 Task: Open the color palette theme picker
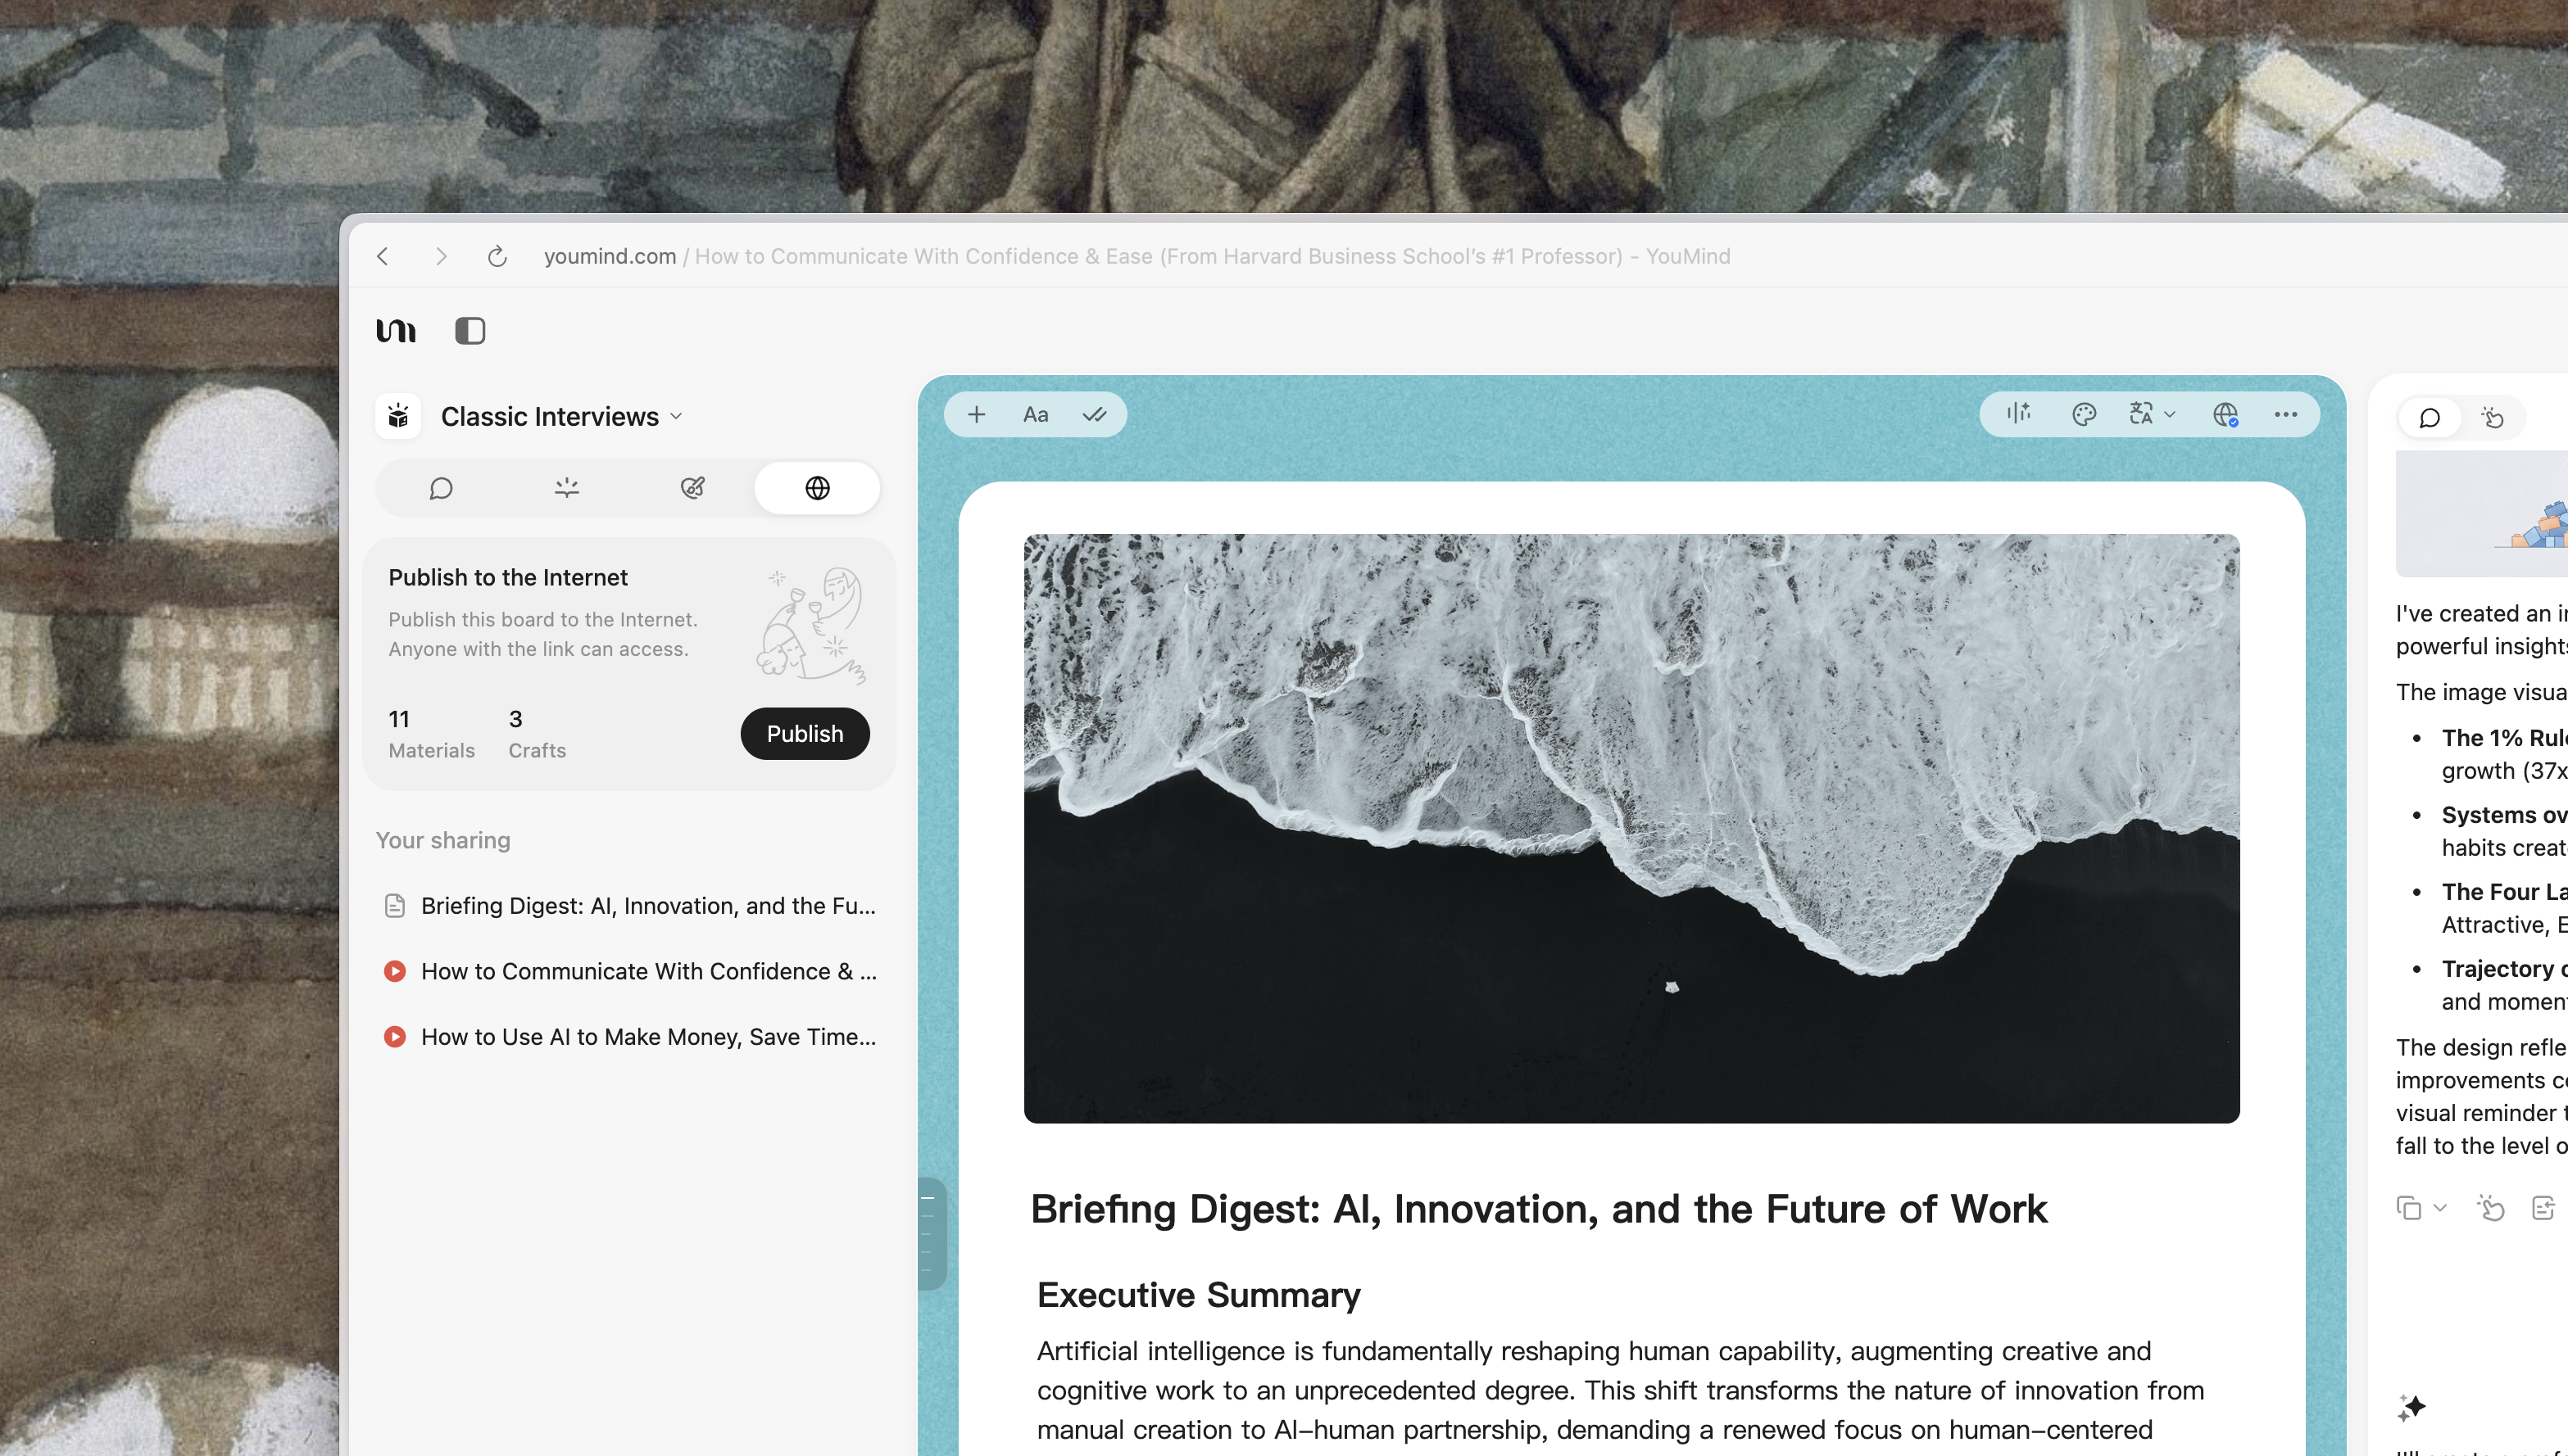click(2084, 414)
